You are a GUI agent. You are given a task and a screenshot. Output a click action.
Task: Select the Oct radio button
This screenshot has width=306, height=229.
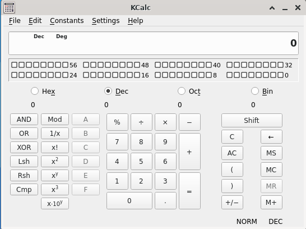(181, 91)
